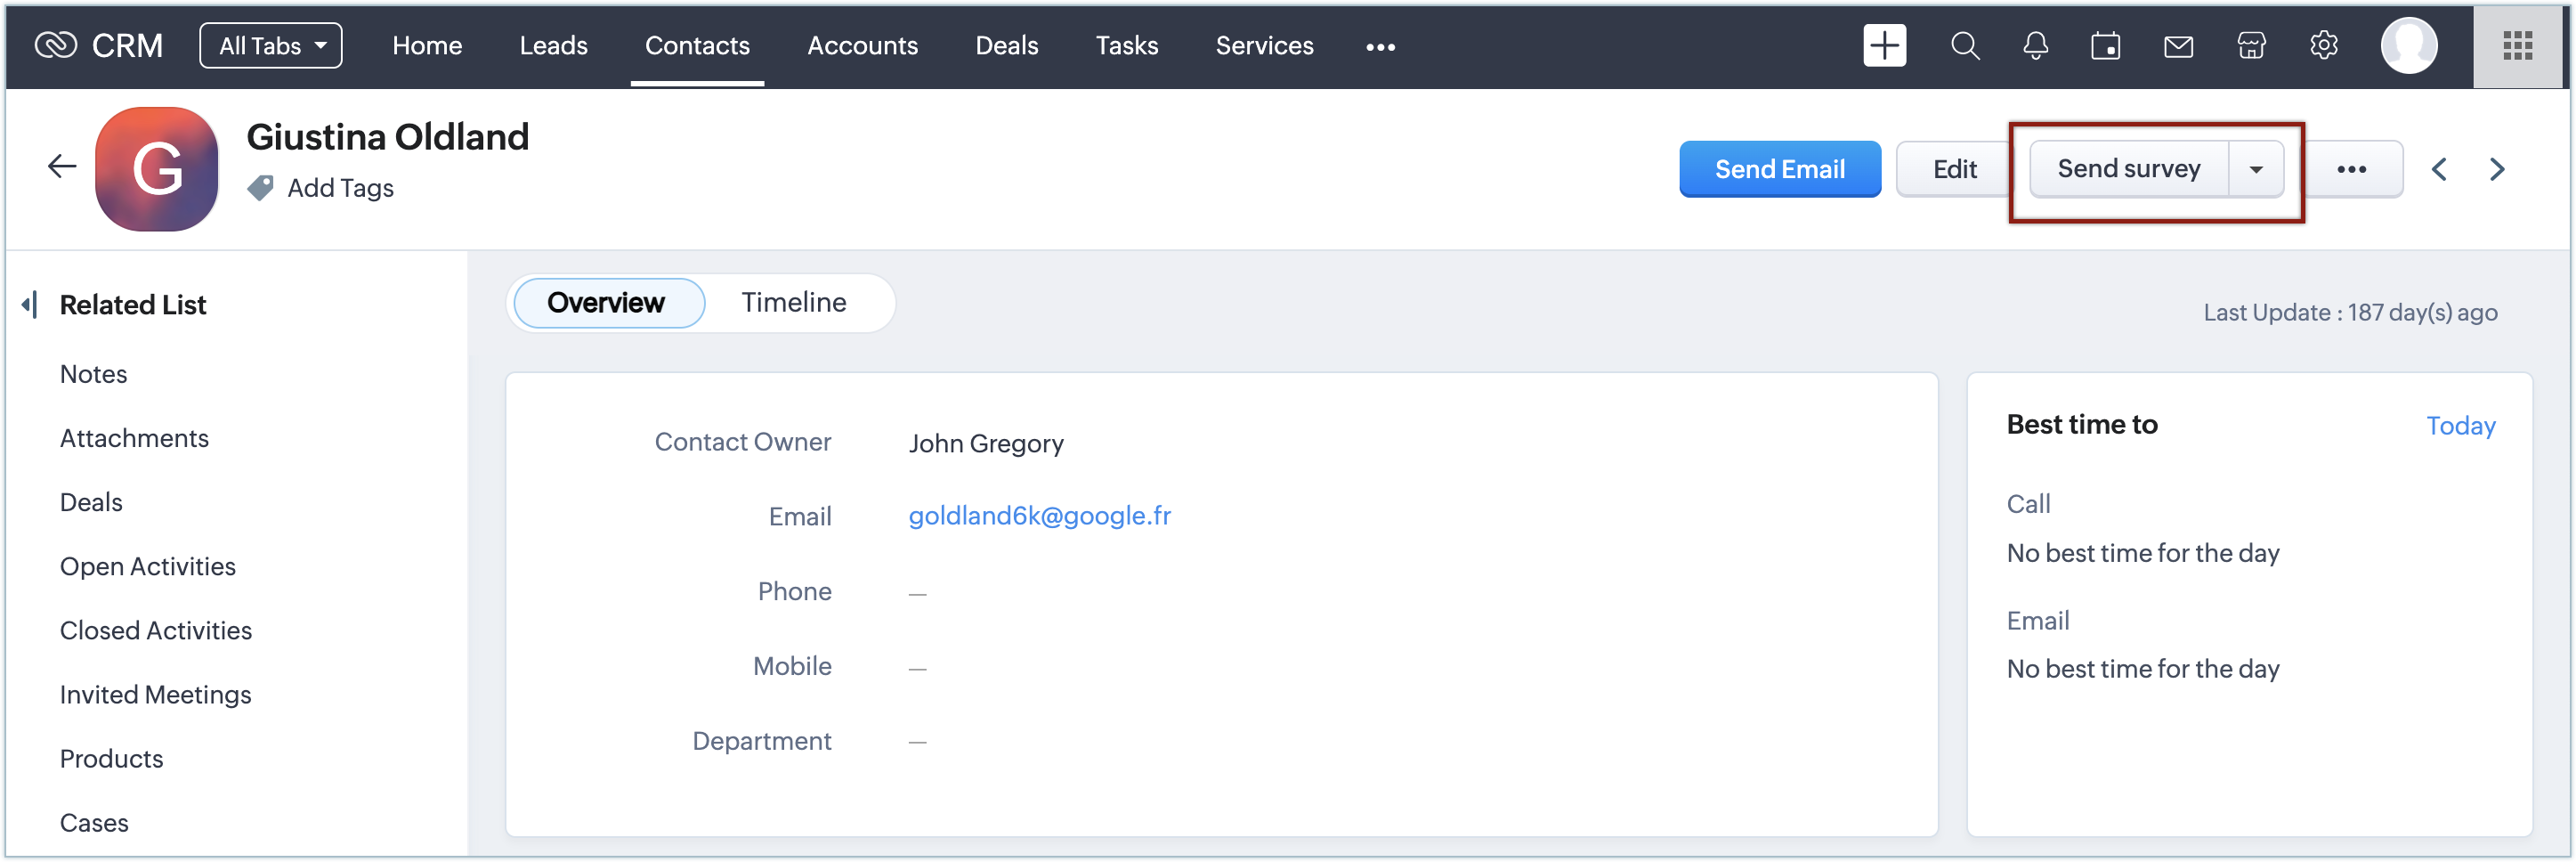Open the Deals tab in navigation bar
2576x862 pixels.
1006,46
